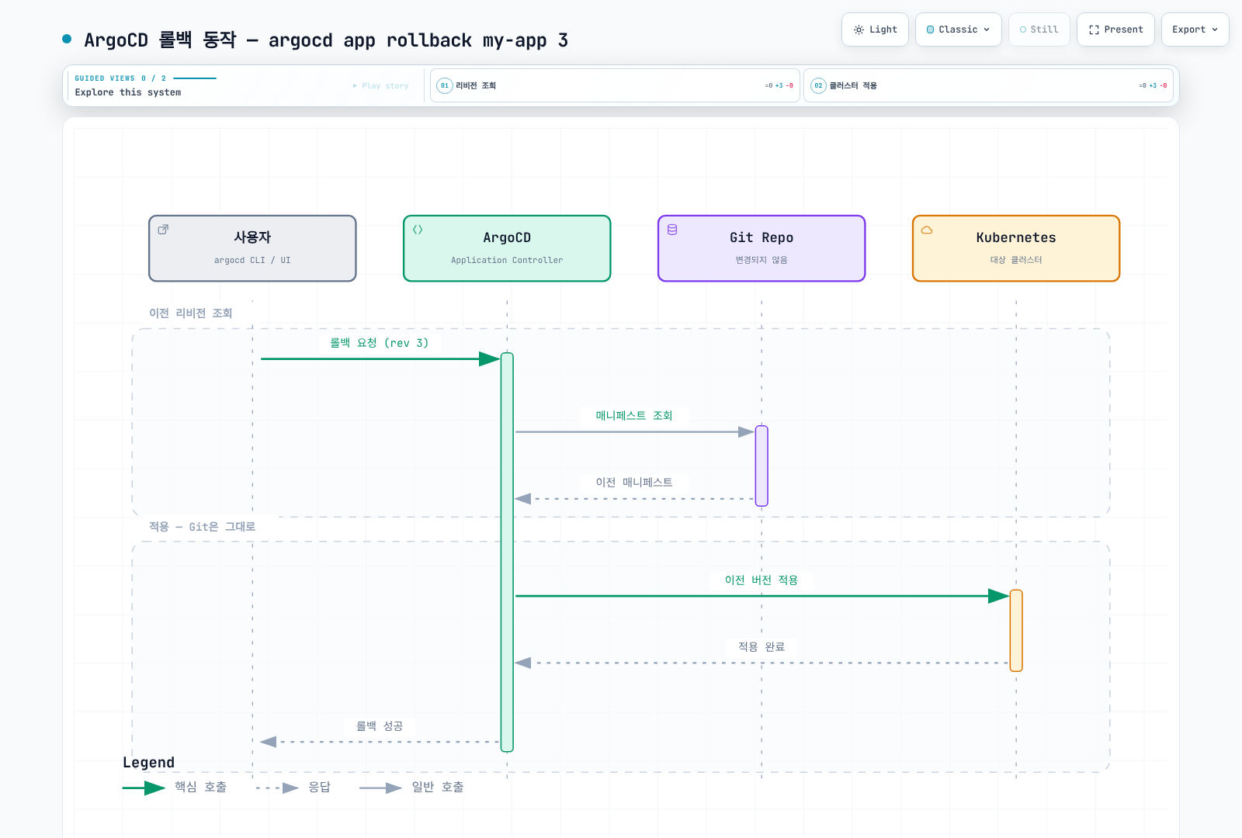Click the 적용 완료 response label

click(x=762, y=647)
